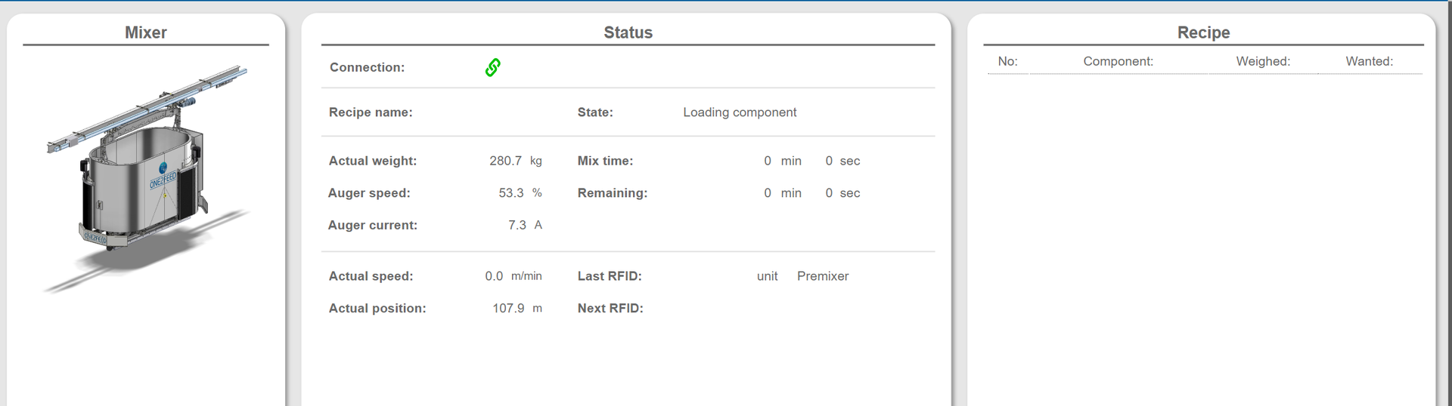
Task: Click the Wanted: column header
Action: (1369, 62)
